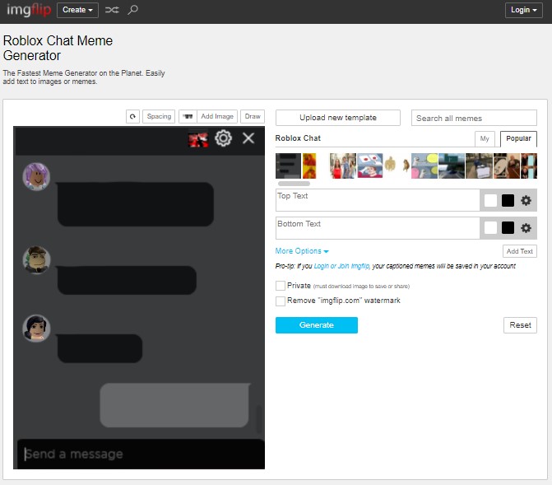Click the Add Text button
The image size is (552, 485).
coord(520,251)
